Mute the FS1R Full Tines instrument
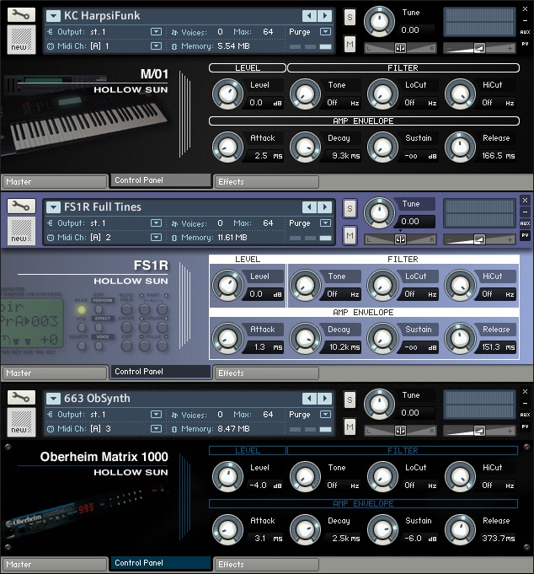Image resolution: width=534 pixels, height=574 pixels. [x=350, y=235]
